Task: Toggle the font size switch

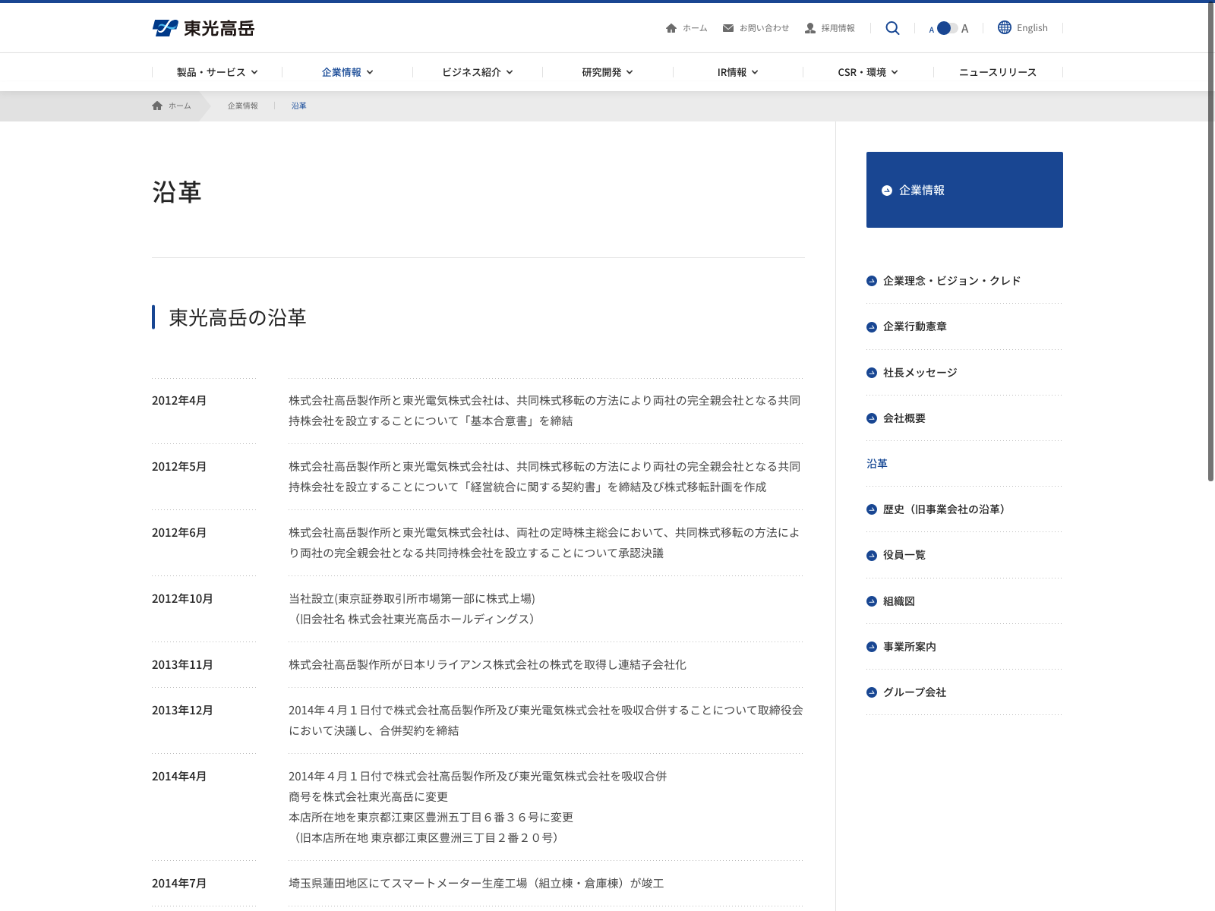Action: (x=948, y=28)
